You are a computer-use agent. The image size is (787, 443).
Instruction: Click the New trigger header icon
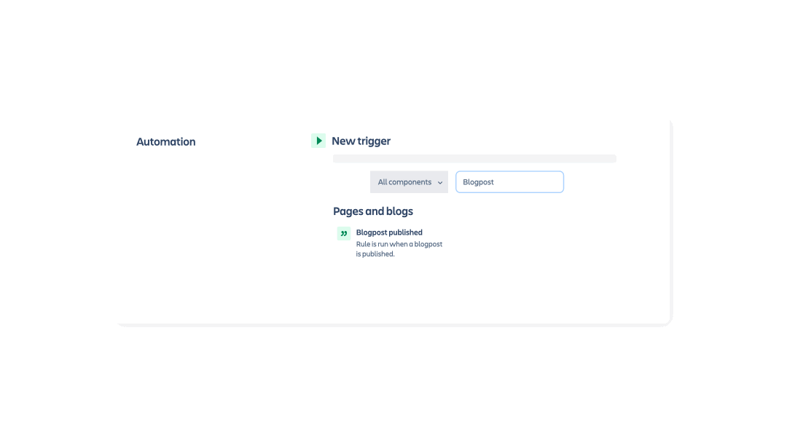[318, 141]
